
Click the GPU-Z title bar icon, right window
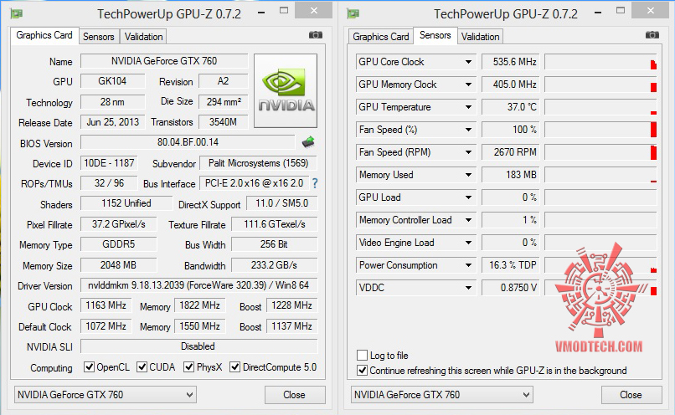[x=353, y=13]
